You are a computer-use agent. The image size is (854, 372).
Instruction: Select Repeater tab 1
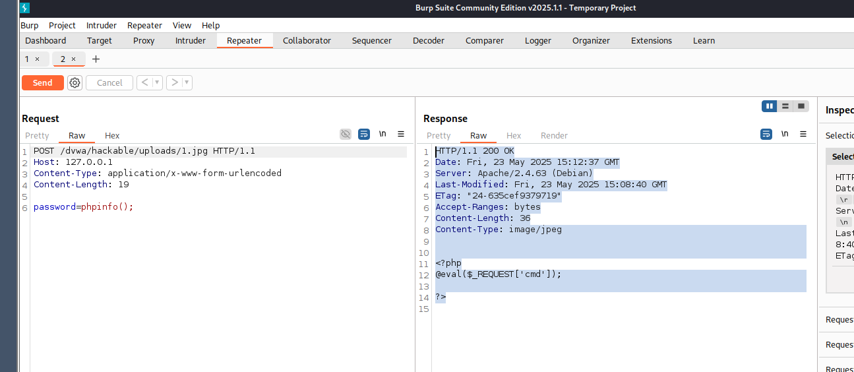(27, 59)
